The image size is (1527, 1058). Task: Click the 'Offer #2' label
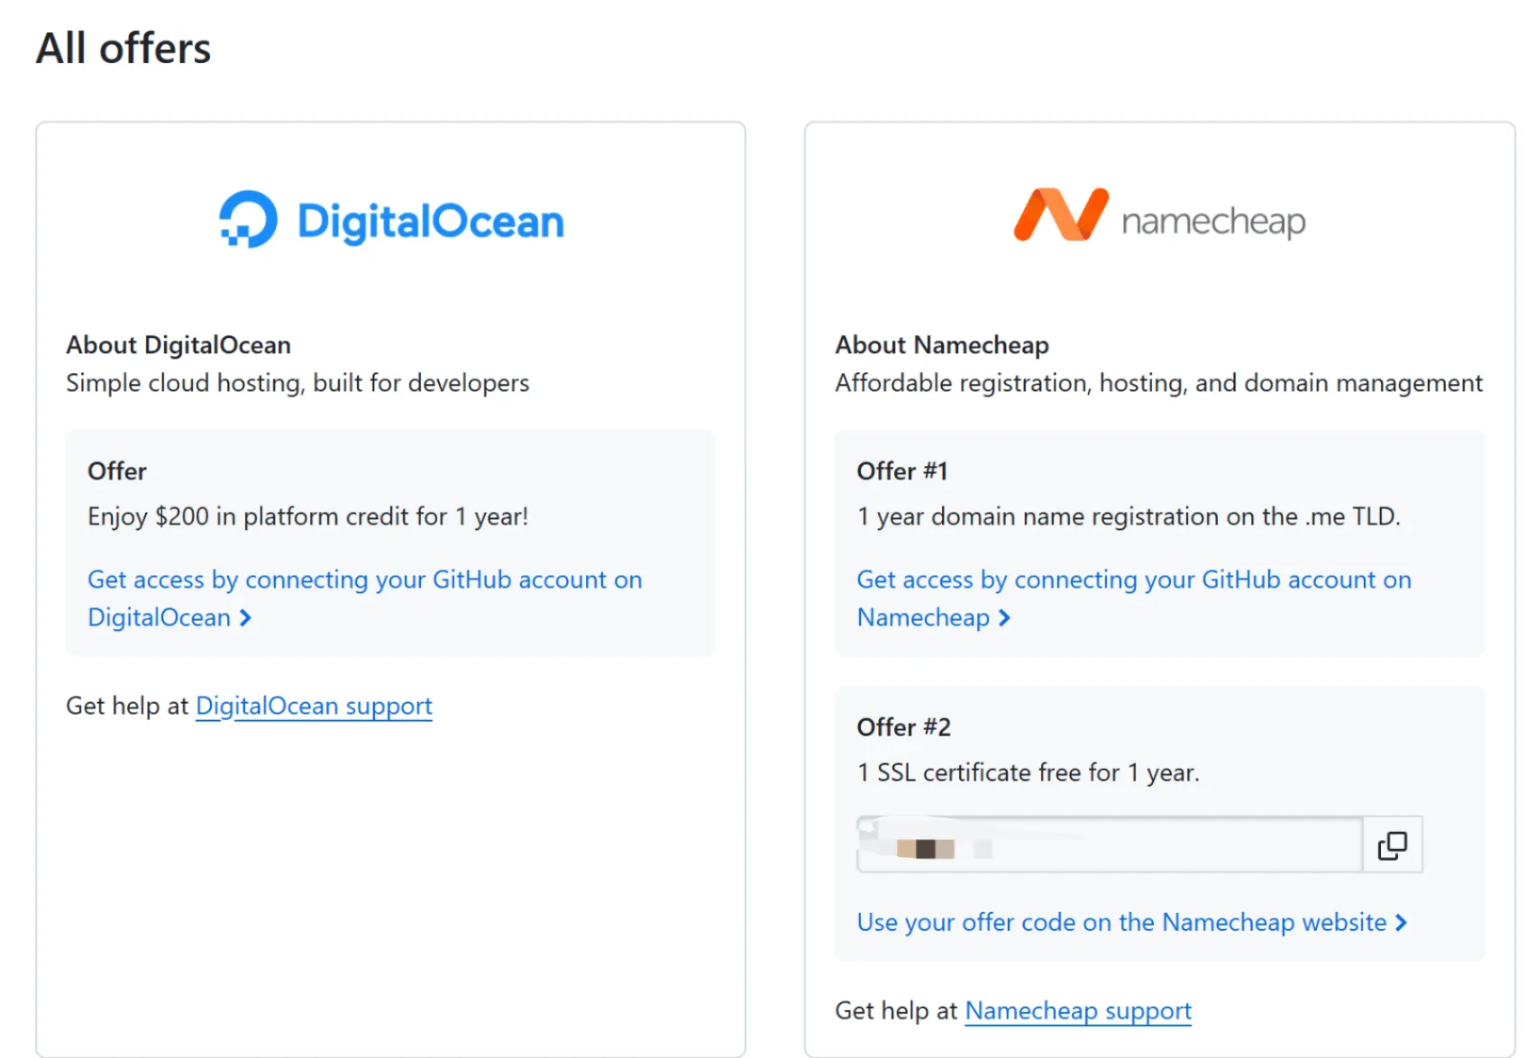point(903,727)
